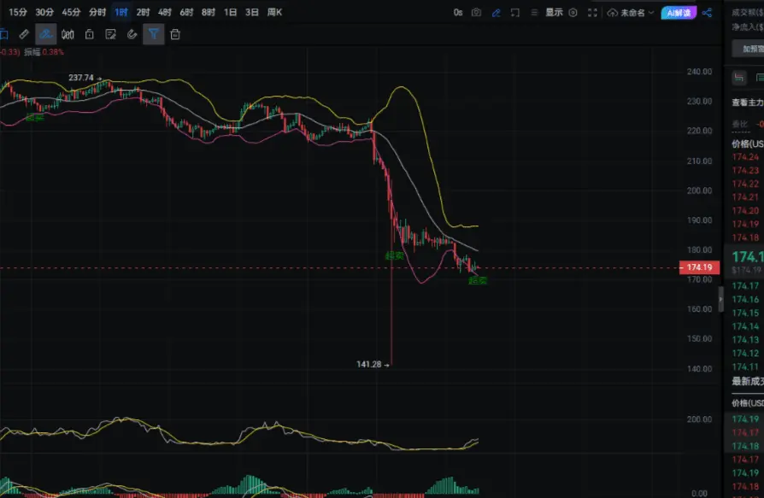Select the 1时 interval
764x498 pixels.
point(120,12)
